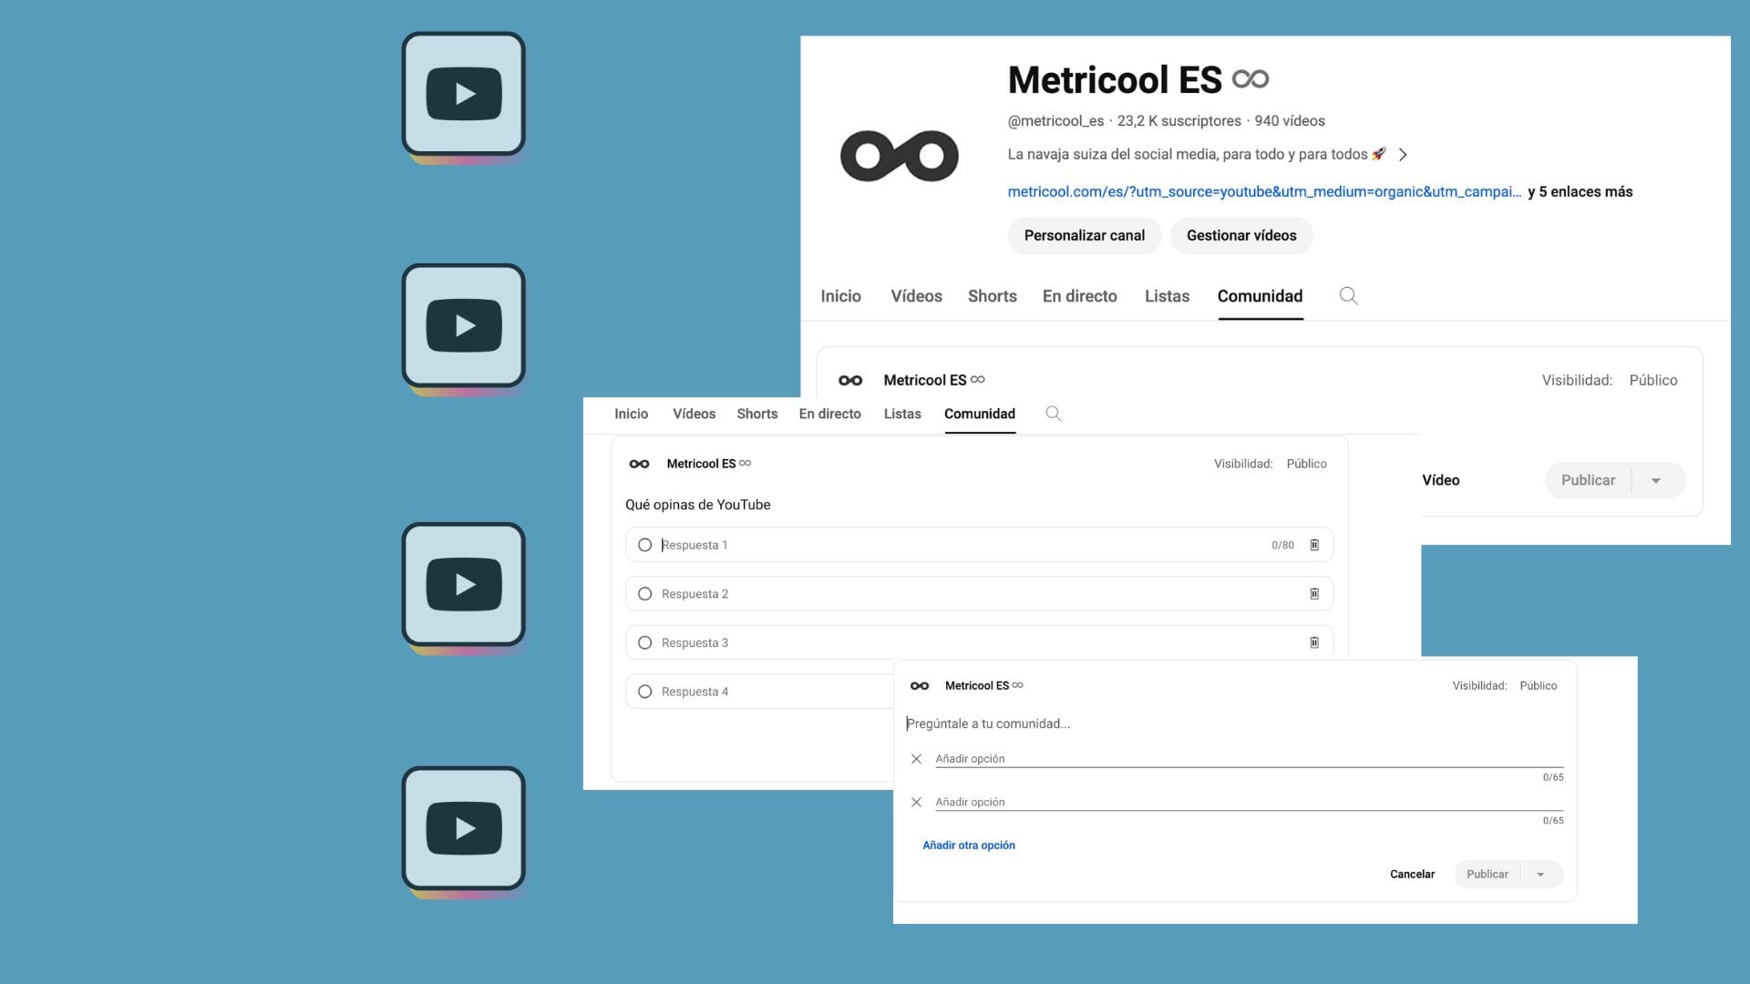Open the En directo tab in the middle panel
This screenshot has width=1750, height=984.
click(829, 414)
